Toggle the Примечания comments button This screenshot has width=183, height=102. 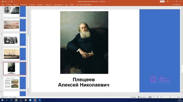[142, 97]
